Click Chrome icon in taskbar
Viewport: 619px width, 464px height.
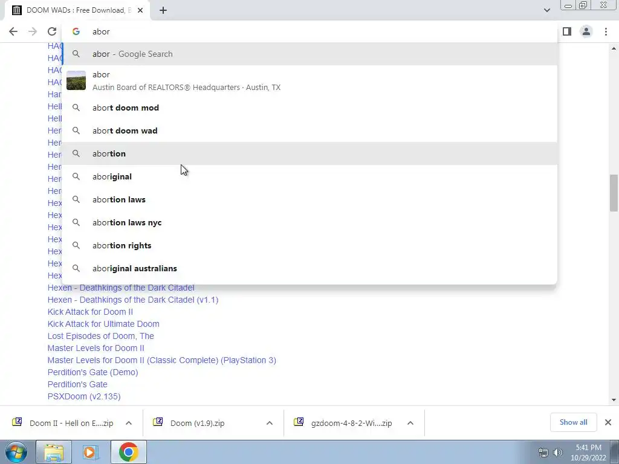128,452
